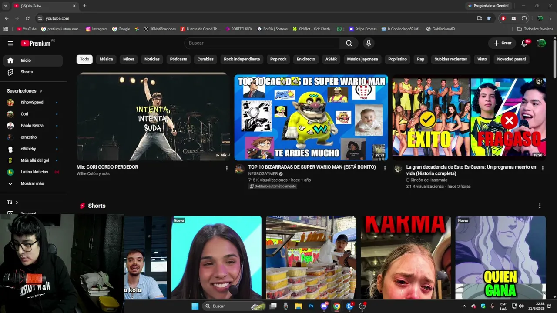
Task: Open IShowSpeed subscription channel
Action: click(33, 103)
